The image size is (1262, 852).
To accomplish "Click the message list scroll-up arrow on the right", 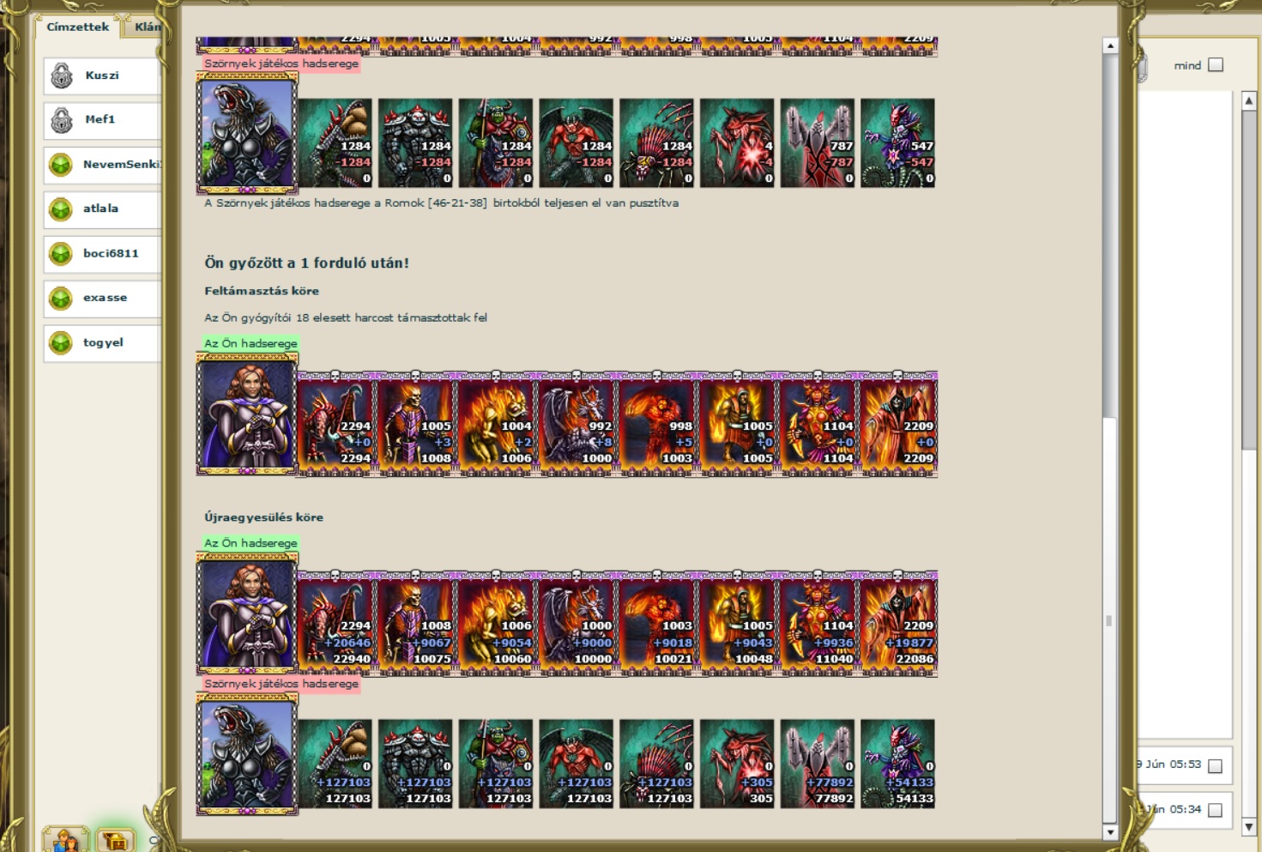I will tap(1249, 100).
